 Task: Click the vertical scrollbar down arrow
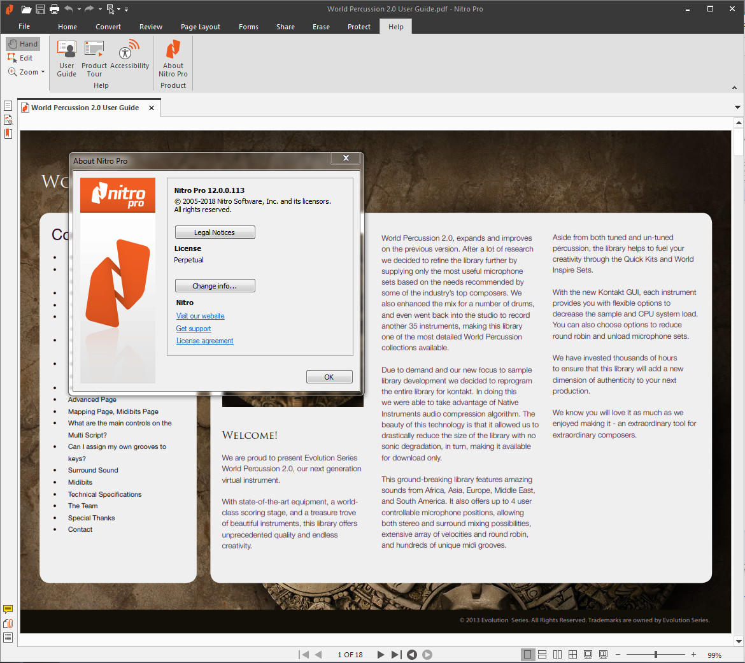pos(739,641)
